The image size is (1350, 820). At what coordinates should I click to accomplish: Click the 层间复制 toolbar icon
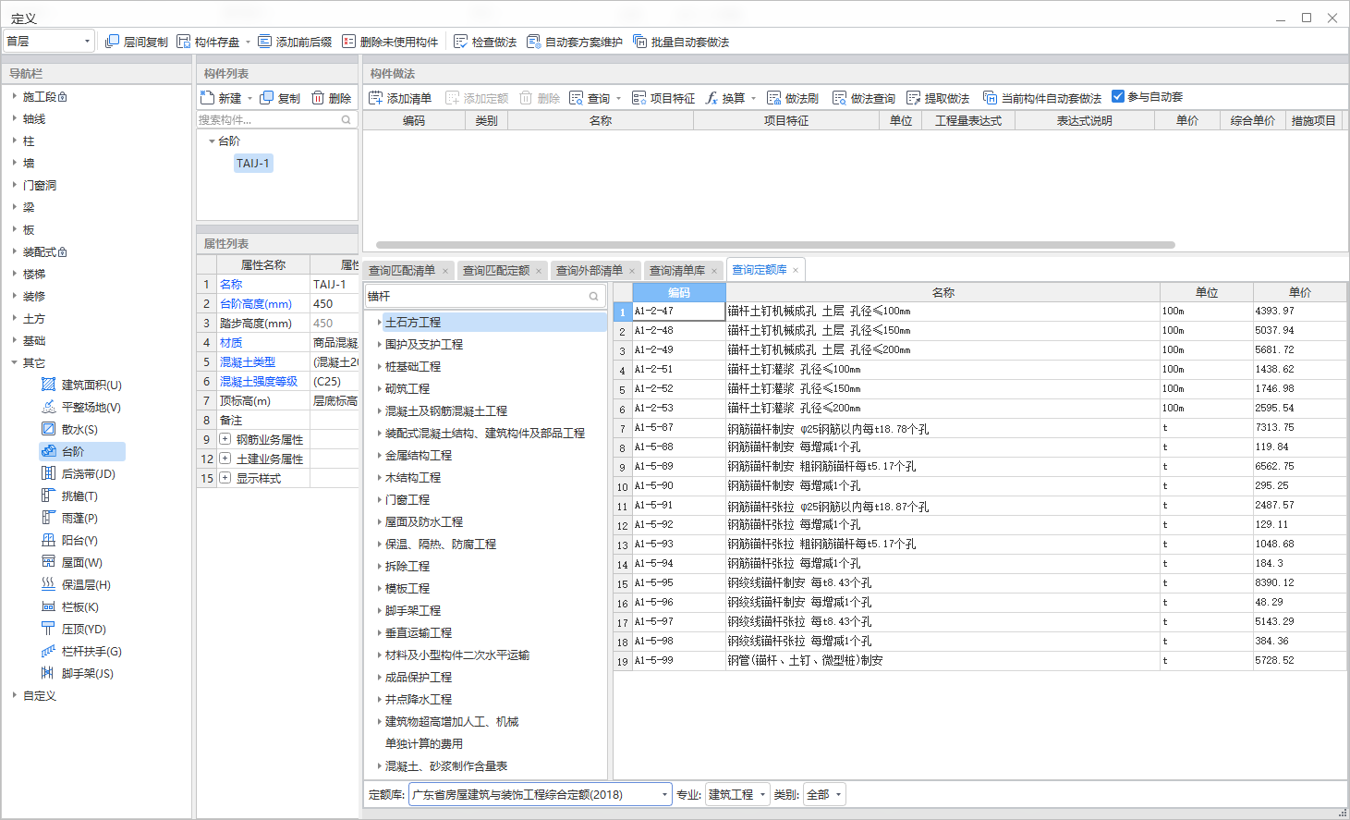coord(112,42)
